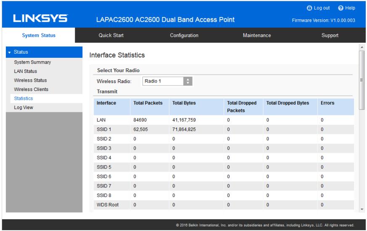Image resolution: width=367 pixels, height=231 pixels.
Task: Collapse the Status section arrow
Action: coord(9,52)
